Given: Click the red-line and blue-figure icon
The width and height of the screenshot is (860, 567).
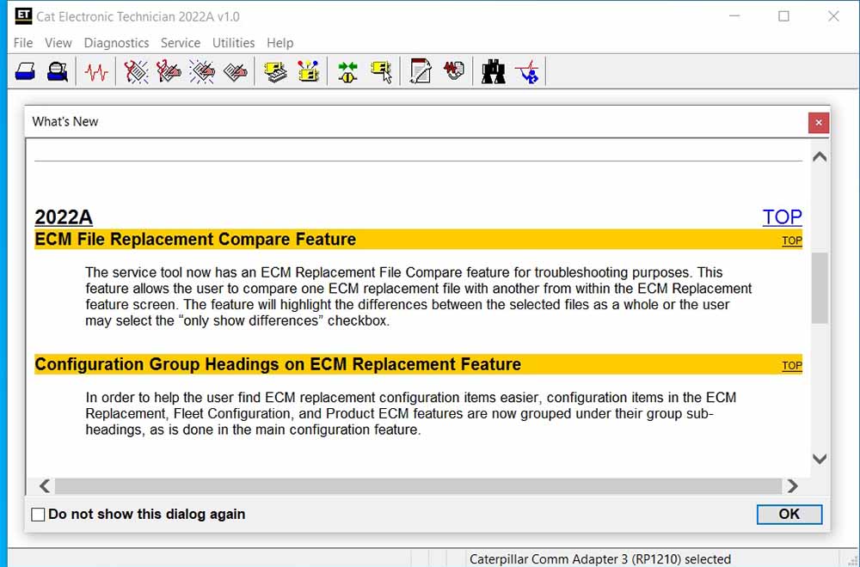Looking at the screenshot, I should point(527,72).
